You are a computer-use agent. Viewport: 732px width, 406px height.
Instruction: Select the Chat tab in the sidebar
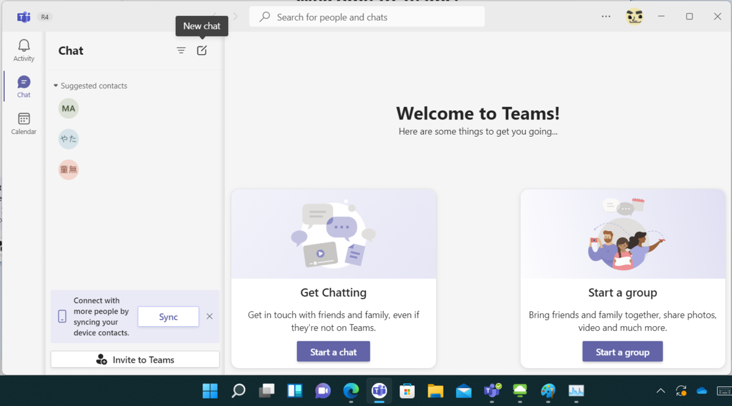(x=24, y=87)
